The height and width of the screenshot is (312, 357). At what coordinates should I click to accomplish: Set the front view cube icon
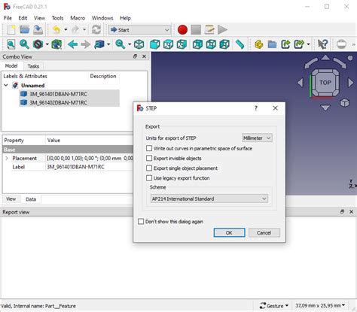click(154, 44)
